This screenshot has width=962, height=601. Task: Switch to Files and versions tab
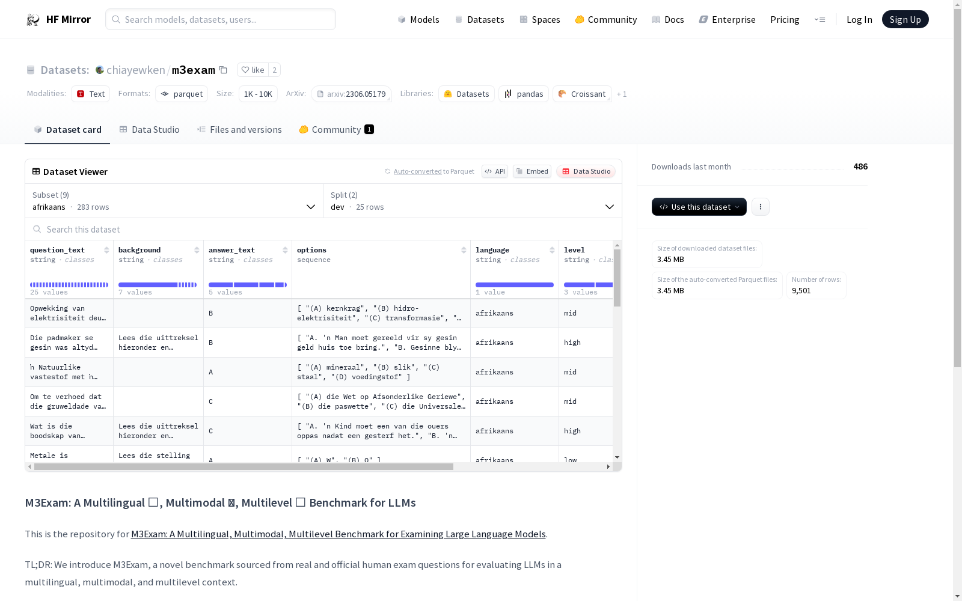[x=239, y=129]
